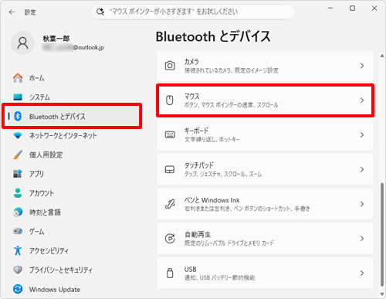Click the ゲーム controller icon
This screenshot has width=386, height=299.
18,231
